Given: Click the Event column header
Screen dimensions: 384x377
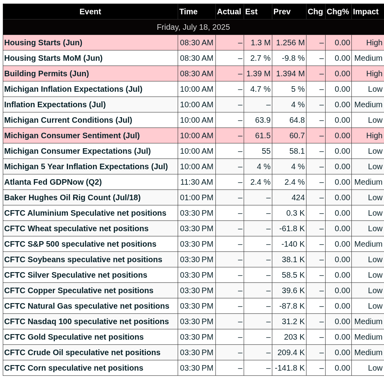Looking at the screenshot, I should coord(90,12).
